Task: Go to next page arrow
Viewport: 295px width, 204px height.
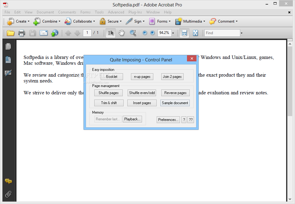Action: [x=77, y=33]
